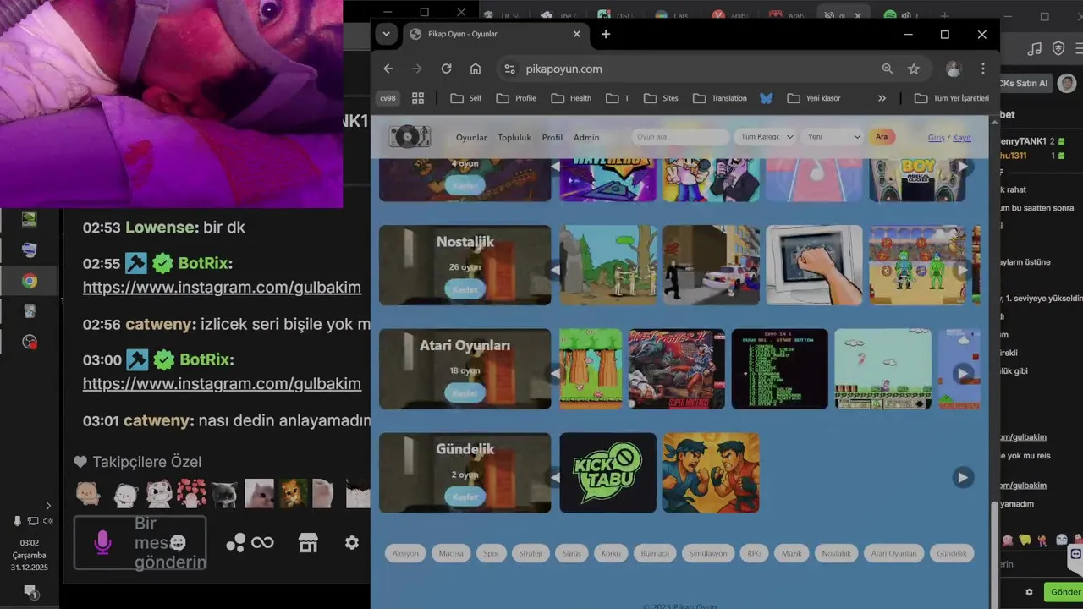Switch to the Pikap Oyun - Oyunlar tab
Image resolution: width=1083 pixels, height=609 pixels.
pyautogui.click(x=494, y=34)
